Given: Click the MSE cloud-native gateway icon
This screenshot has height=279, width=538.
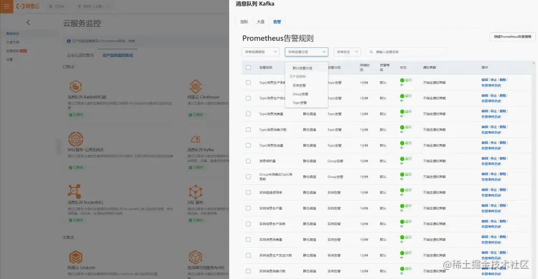Looking at the screenshot, I should click(x=75, y=139).
